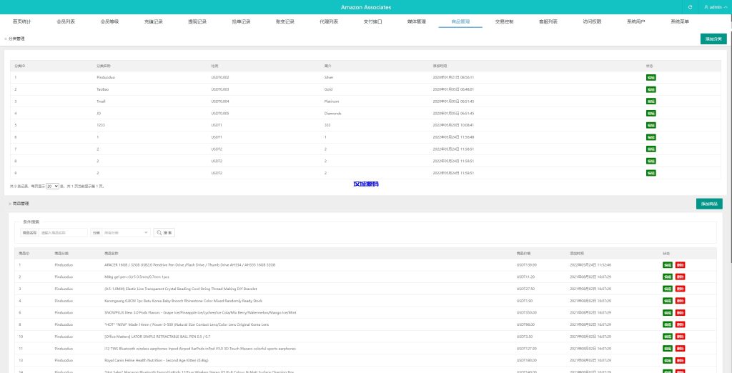
Task: Edit the SNOWPLUS Pods Flavors product
Action: point(667,312)
